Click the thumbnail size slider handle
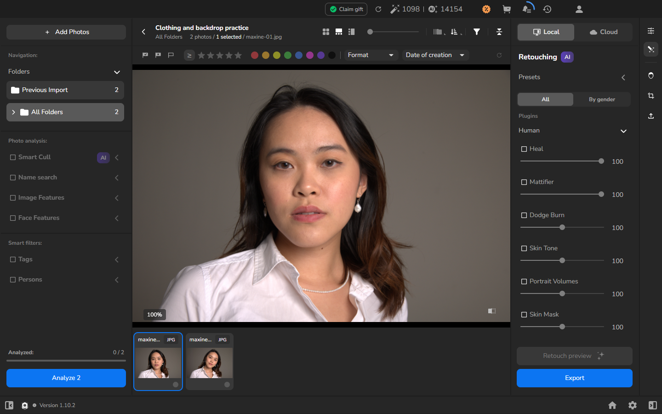662x414 pixels. point(370,32)
